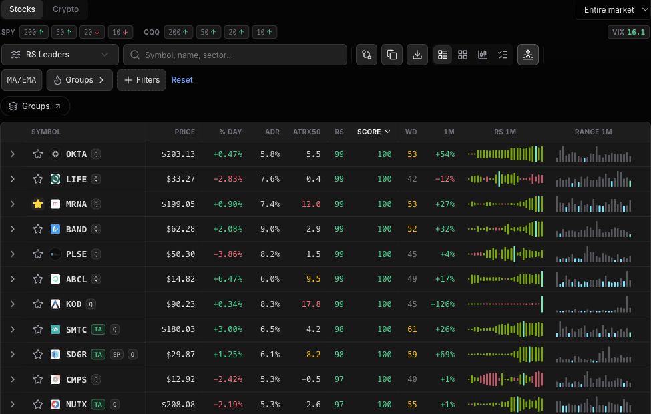Screen dimensions: 651x414
Task: Click the SPY 20 down-trend badge
Action: pos(92,32)
